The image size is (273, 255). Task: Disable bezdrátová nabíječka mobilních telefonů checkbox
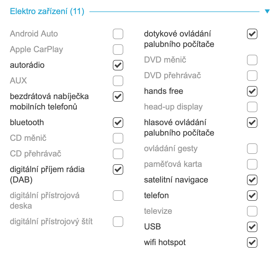coord(118,96)
